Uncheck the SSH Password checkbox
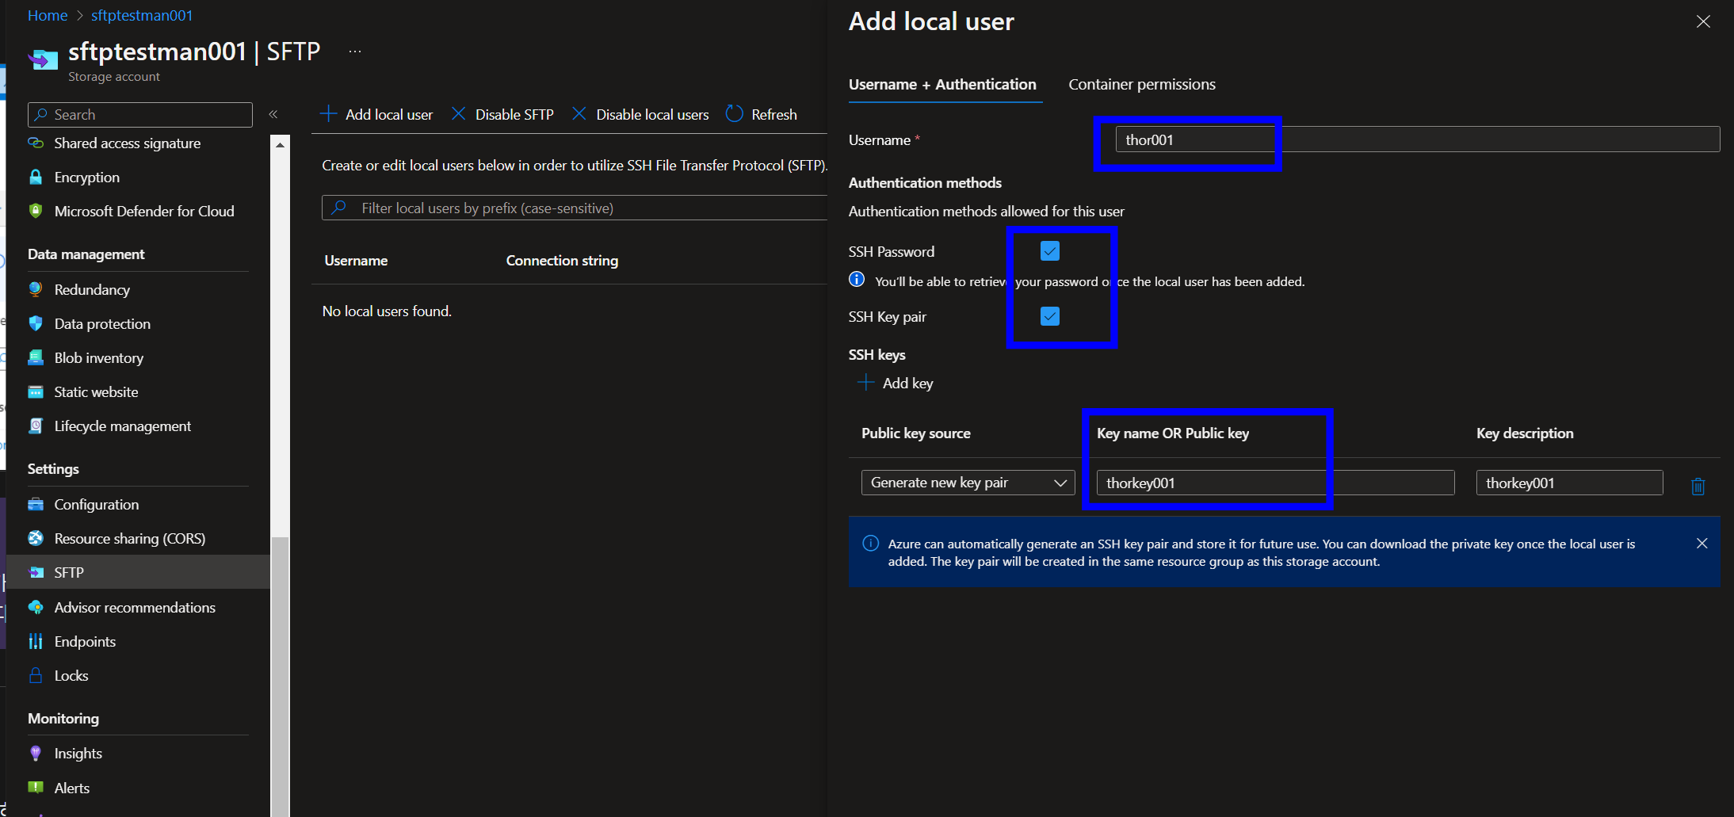Image resolution: width=1734 pixels, height=817 pixels. point(1050,251)
